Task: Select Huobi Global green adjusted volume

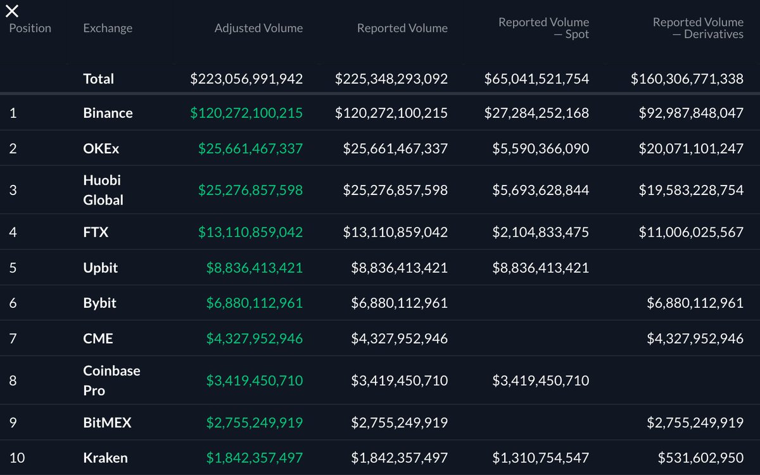Action: click(250, 190)
